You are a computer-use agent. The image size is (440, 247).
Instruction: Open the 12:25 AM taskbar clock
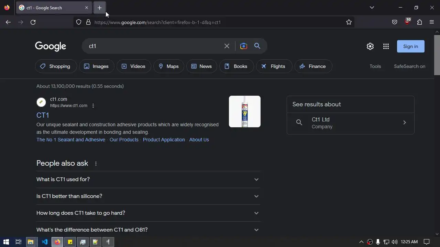tap(409, 242)
